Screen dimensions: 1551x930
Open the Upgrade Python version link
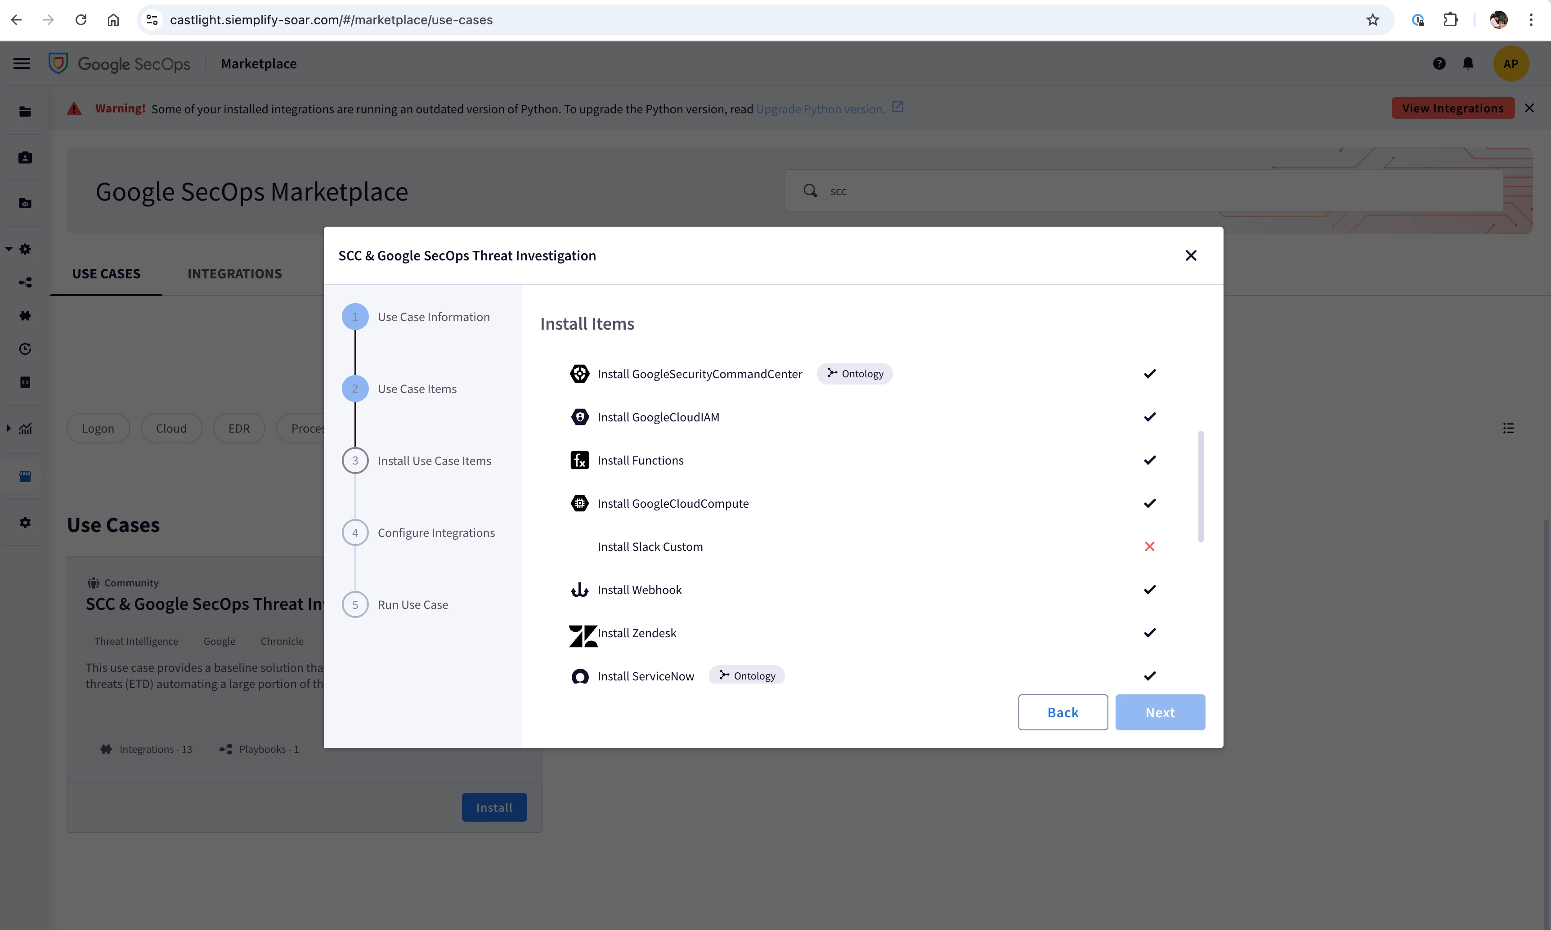tap(820, 109)
